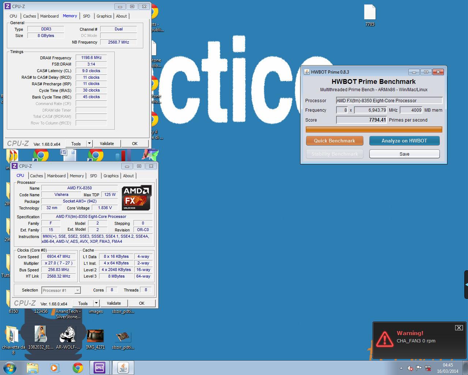The image size is (468, 375).
Task: Click NB Frequency value 2568.7 MHz
Action: pos(118,42)
